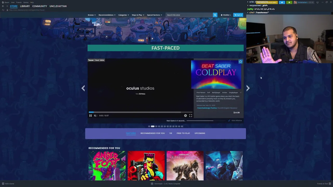The width and height of the screenshot is (333, 187).
Task: Switch to the STORE tab
Action: (14, 6)
